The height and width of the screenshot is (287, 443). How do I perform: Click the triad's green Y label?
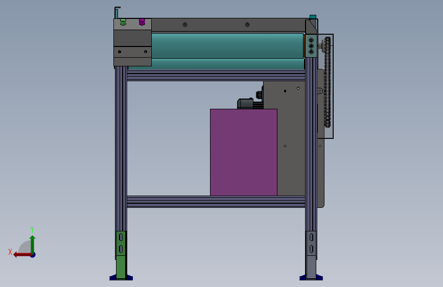32,229
